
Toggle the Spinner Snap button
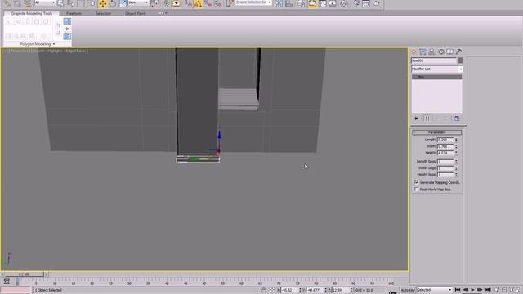click(218, 3)
